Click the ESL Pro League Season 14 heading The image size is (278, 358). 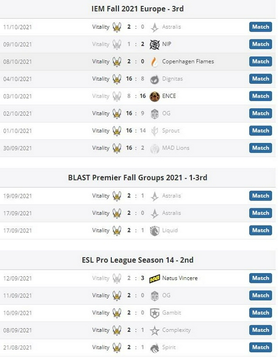coord(137,260)
